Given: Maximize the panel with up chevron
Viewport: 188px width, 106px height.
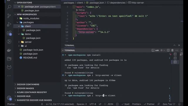Looking at the screenshot, I should (x=174, y=45).
